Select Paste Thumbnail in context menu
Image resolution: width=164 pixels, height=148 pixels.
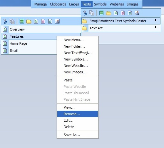[77, 93]
